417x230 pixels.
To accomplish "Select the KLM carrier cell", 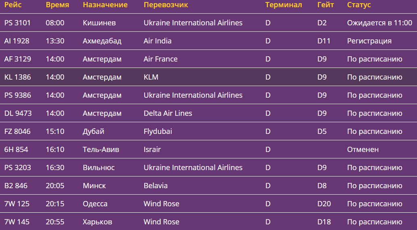I will click(151, 77).
